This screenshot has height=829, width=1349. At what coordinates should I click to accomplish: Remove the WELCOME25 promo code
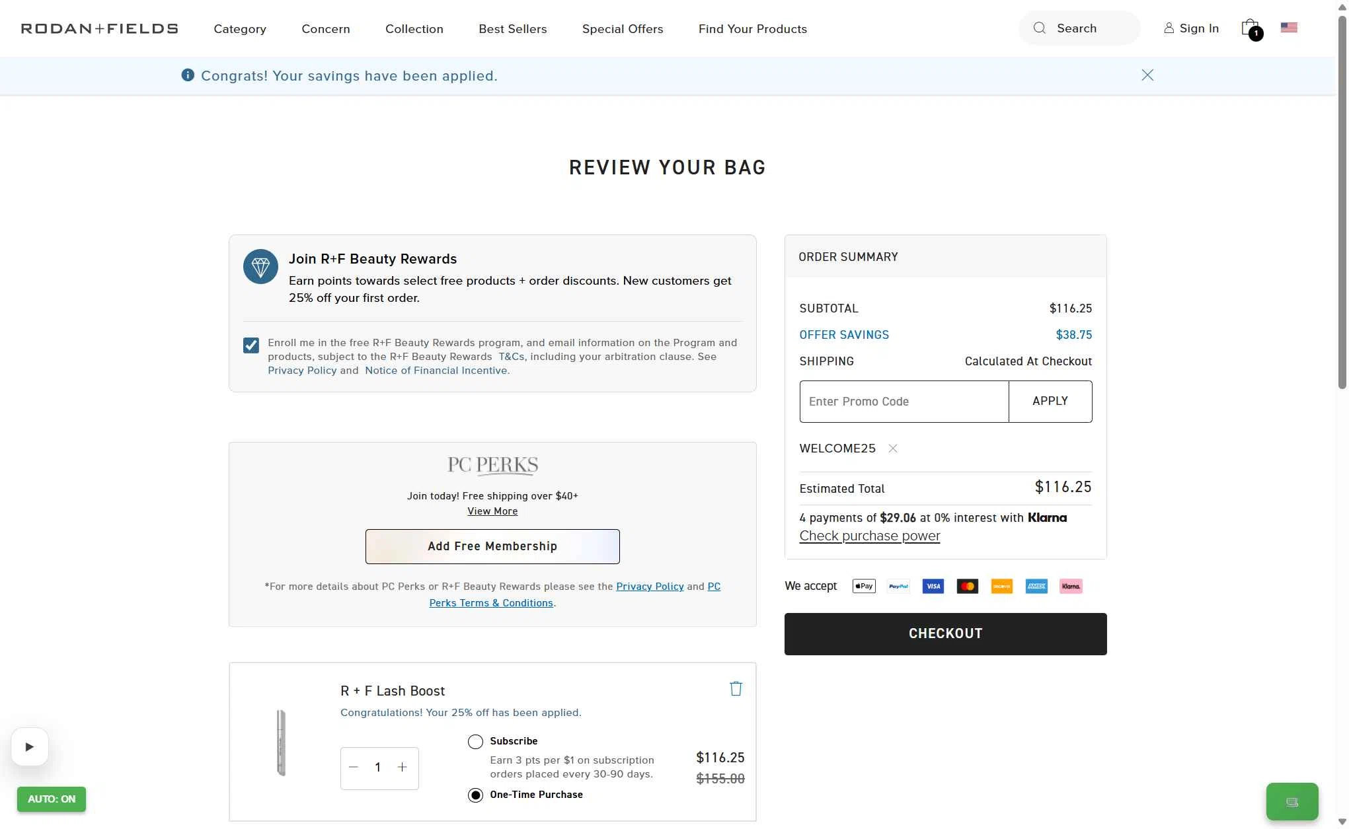pos(893,449)
